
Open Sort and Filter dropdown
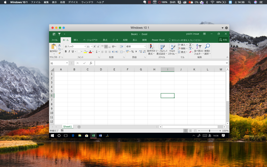199,49
